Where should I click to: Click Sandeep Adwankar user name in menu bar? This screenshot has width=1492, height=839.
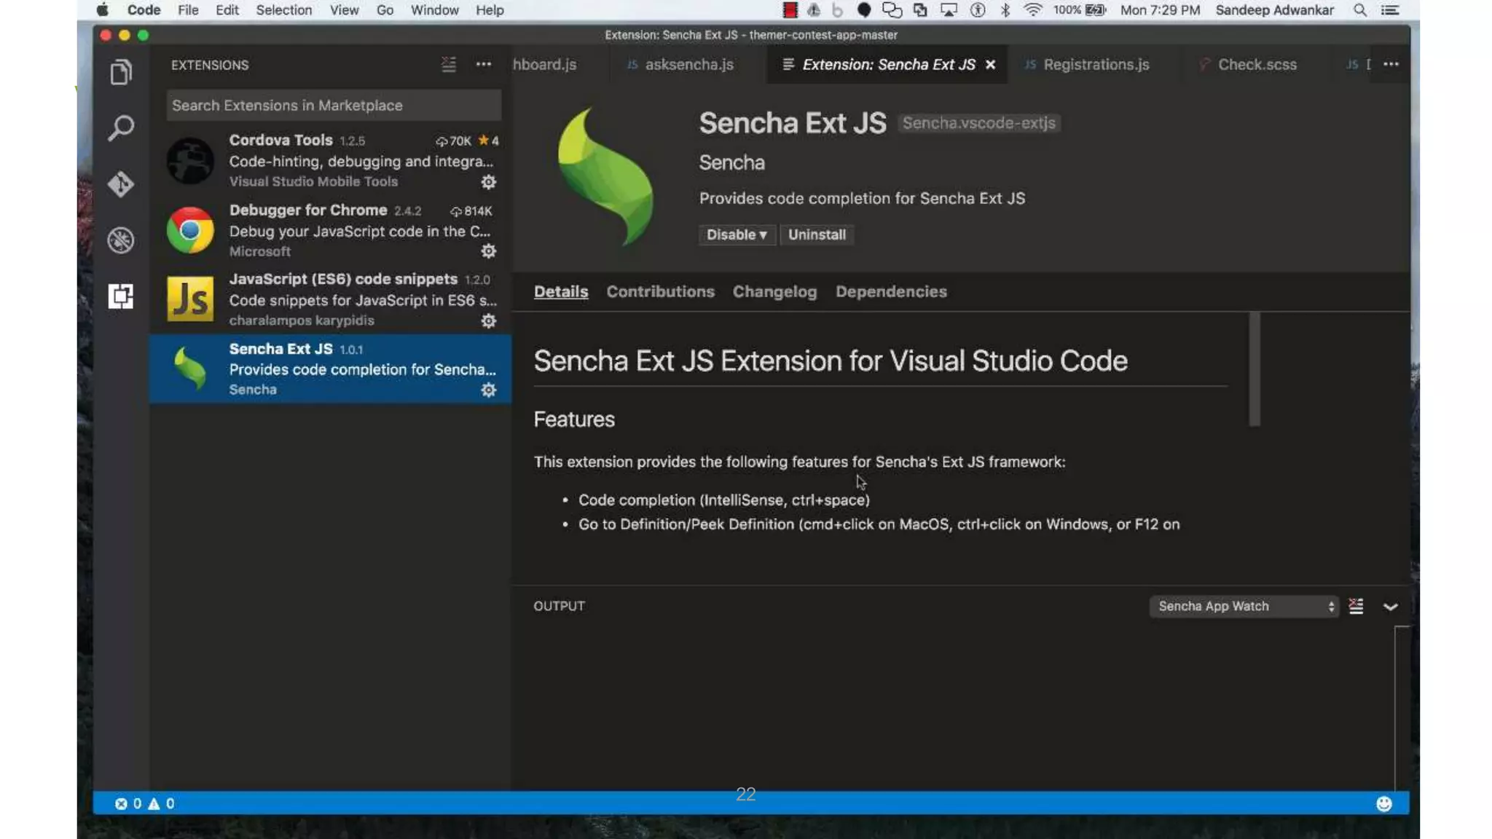pyautogui.click(x=1275, y=10)
